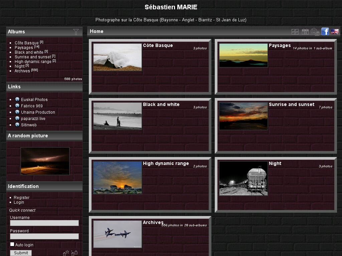This screenshot has height=256, width=342.
Task: Open the random lightning picture thumbnail
Action: [x=45, y=161]
